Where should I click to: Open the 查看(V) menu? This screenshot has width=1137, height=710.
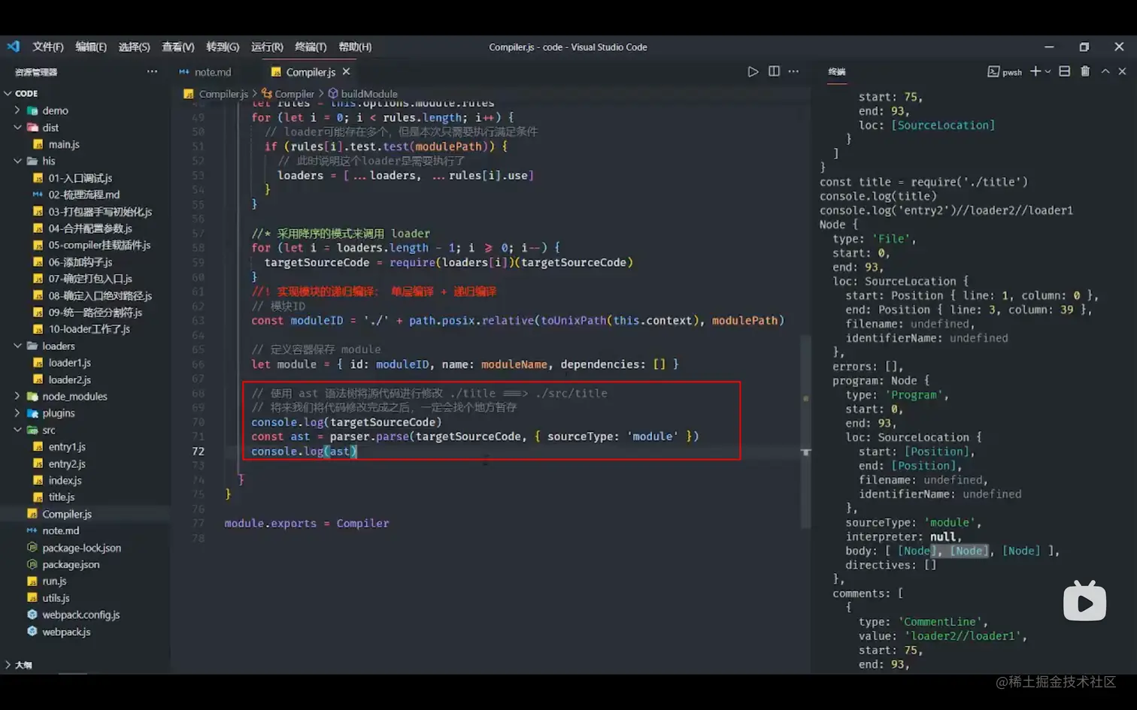tap(178, 47)
